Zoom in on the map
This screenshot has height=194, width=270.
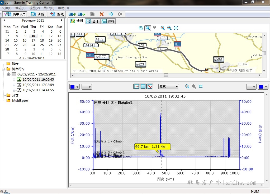tap(163, 28)
